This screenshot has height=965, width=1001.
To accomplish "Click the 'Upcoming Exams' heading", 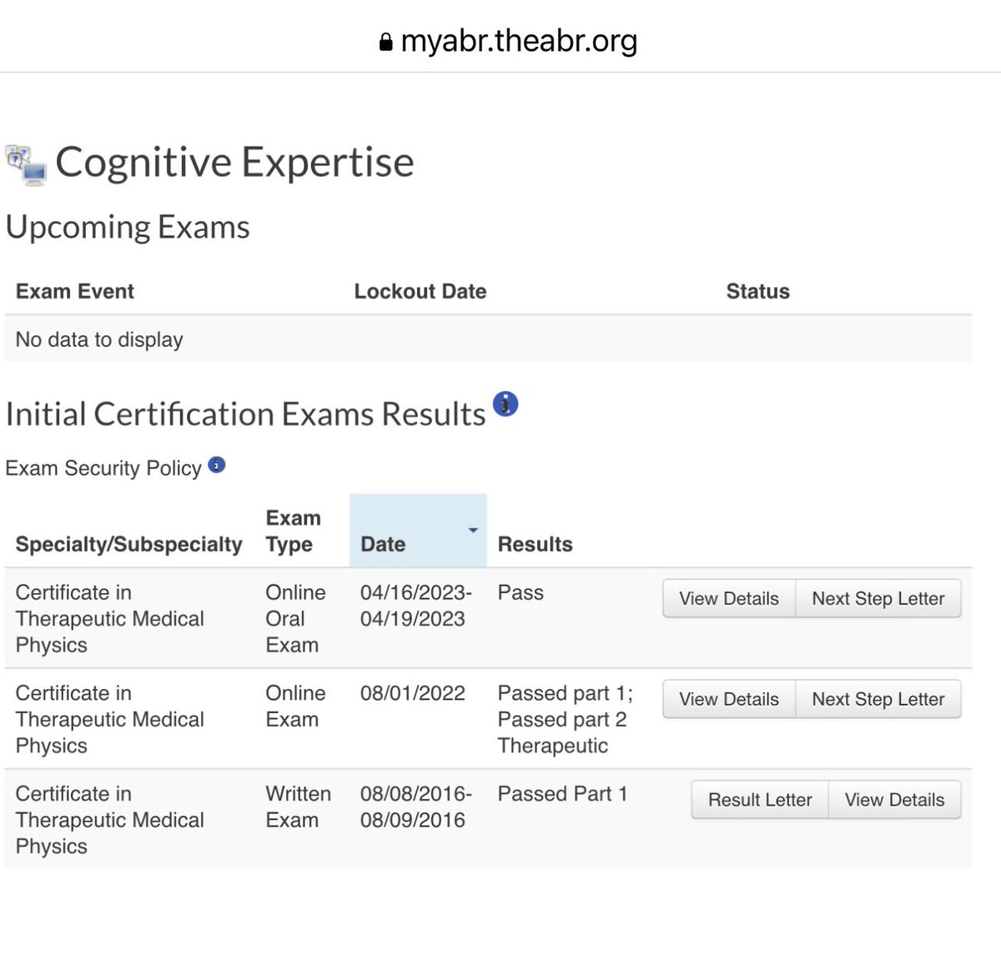I will click(128, 228).
